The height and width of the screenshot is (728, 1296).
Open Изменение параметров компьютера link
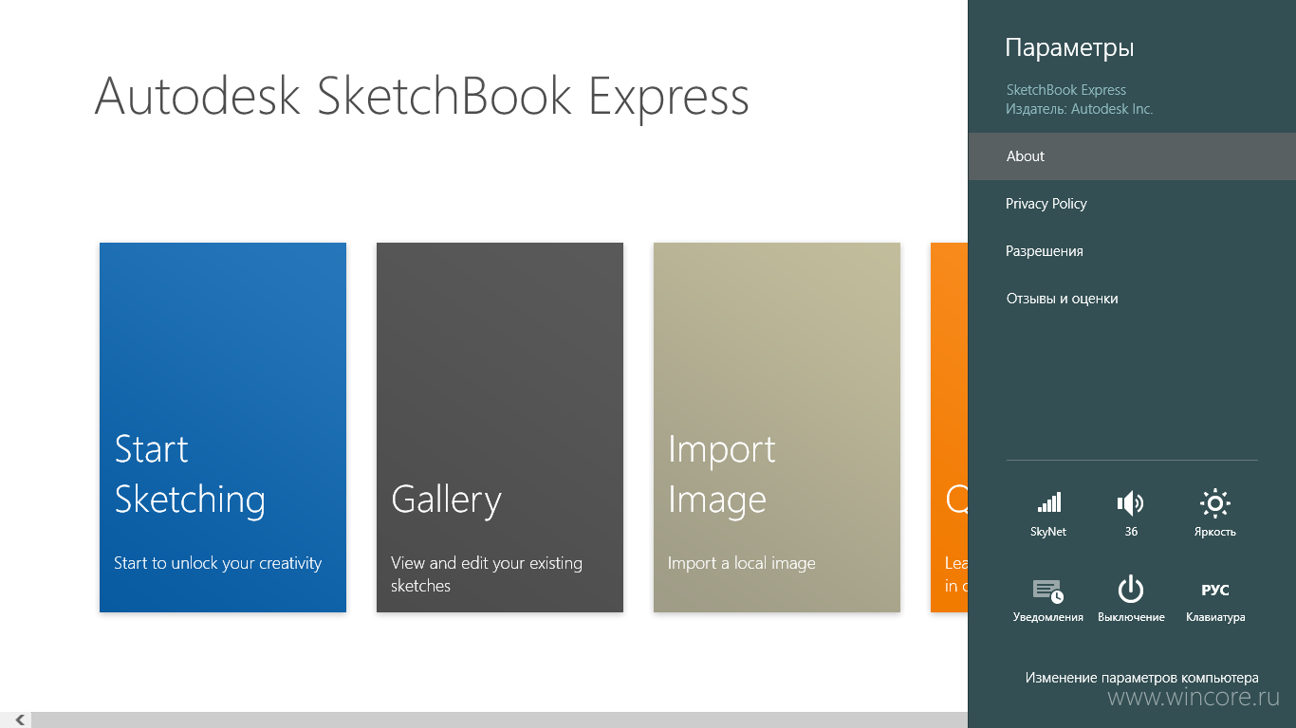point(1142,678)
